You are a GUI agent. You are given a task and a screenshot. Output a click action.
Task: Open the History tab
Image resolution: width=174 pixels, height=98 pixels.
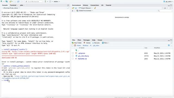85,5
